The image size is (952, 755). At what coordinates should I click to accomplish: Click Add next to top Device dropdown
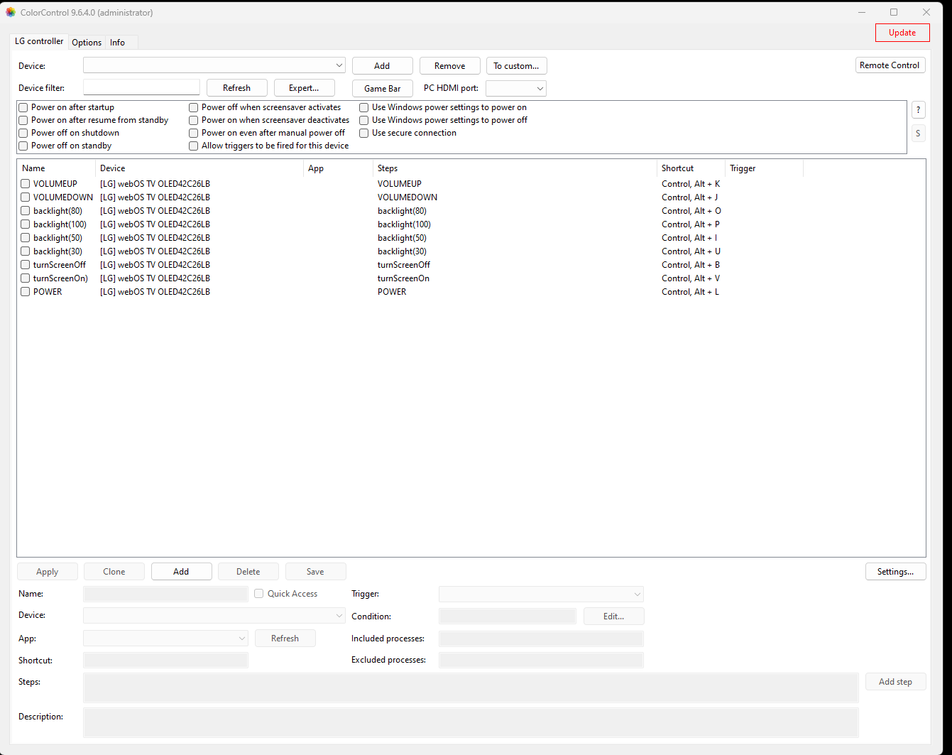(x=383, y=66)
